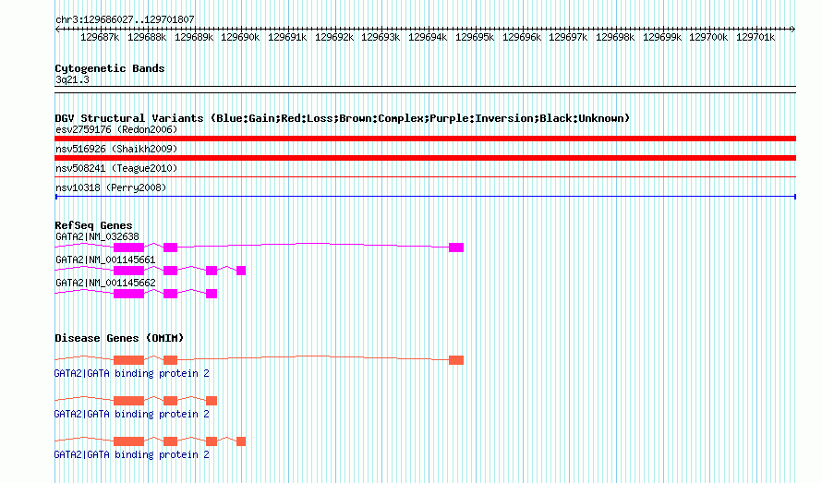The image size is (822, 483).
Task: Click the Disease Genes (OMIM) track title
Action: 119,338
